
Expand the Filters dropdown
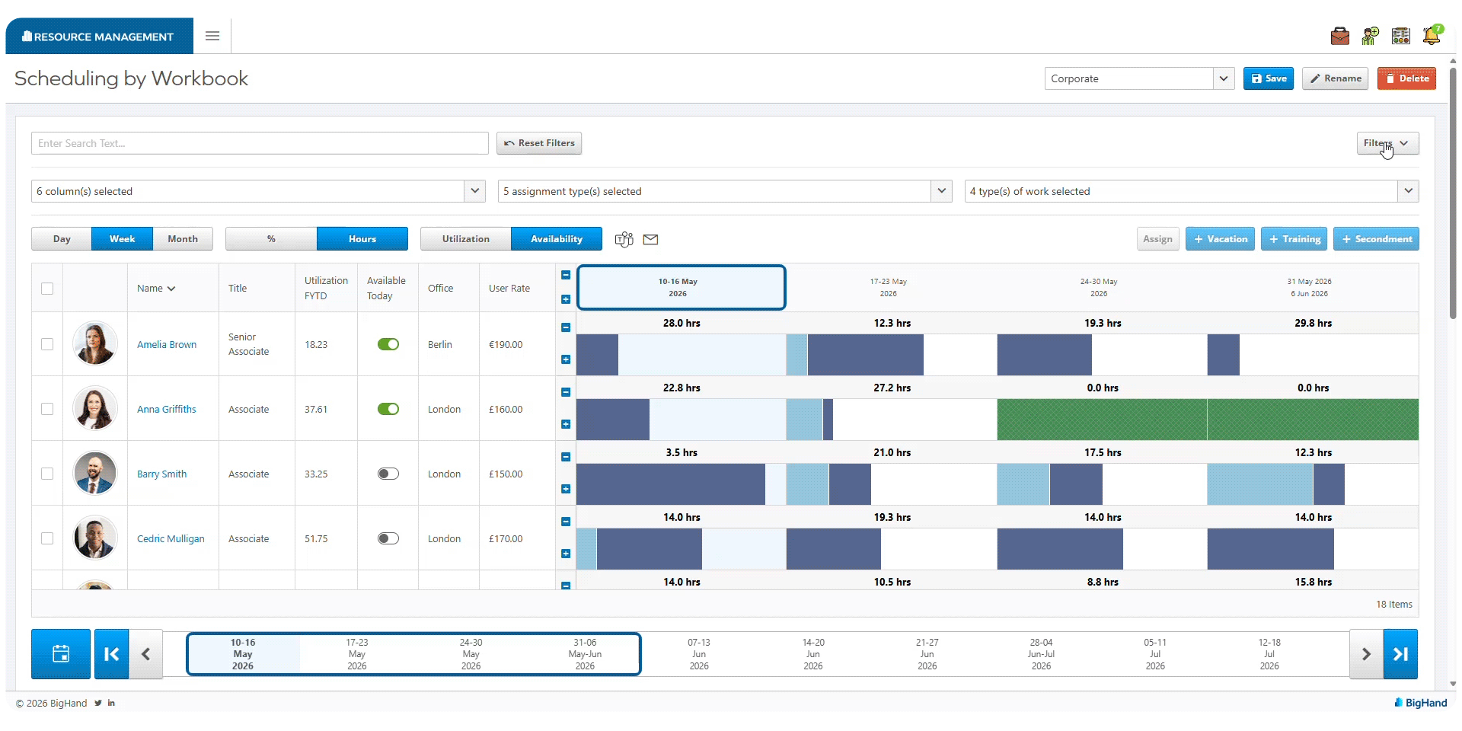coord(1387,143)
